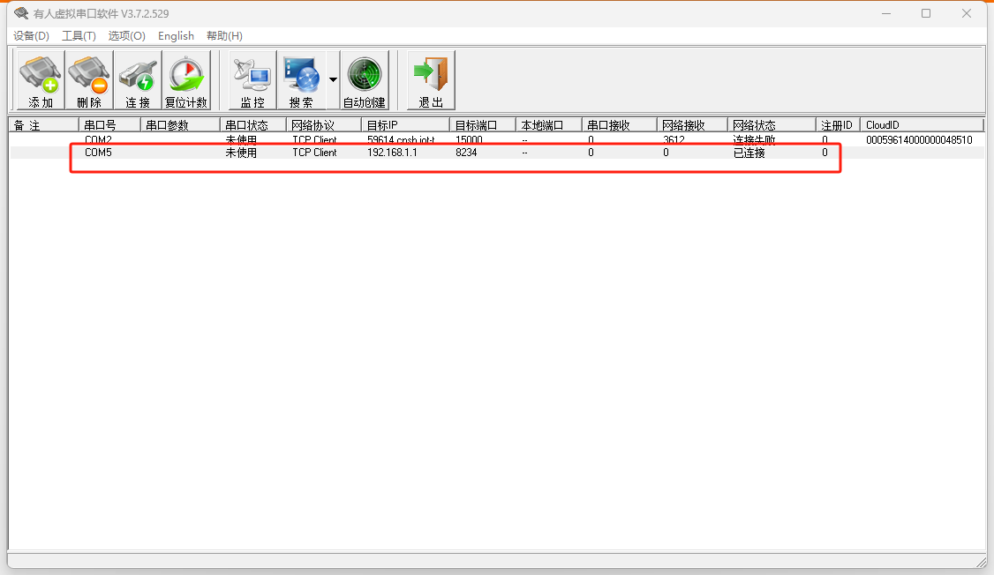This screenshot has height=575, width=994.
Task: Click the 目标IP column header
Action: (405, 124)
